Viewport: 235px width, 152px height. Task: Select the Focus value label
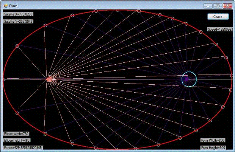click(23, 147)
